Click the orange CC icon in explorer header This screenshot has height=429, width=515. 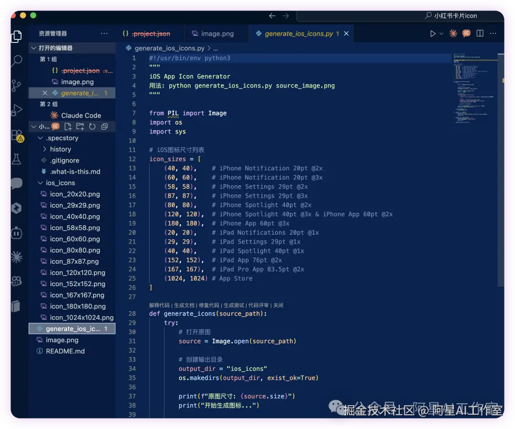[x=55, y=127]
